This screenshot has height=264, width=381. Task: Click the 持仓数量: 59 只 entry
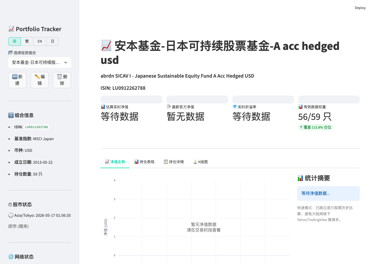click(x=28, y=174)
